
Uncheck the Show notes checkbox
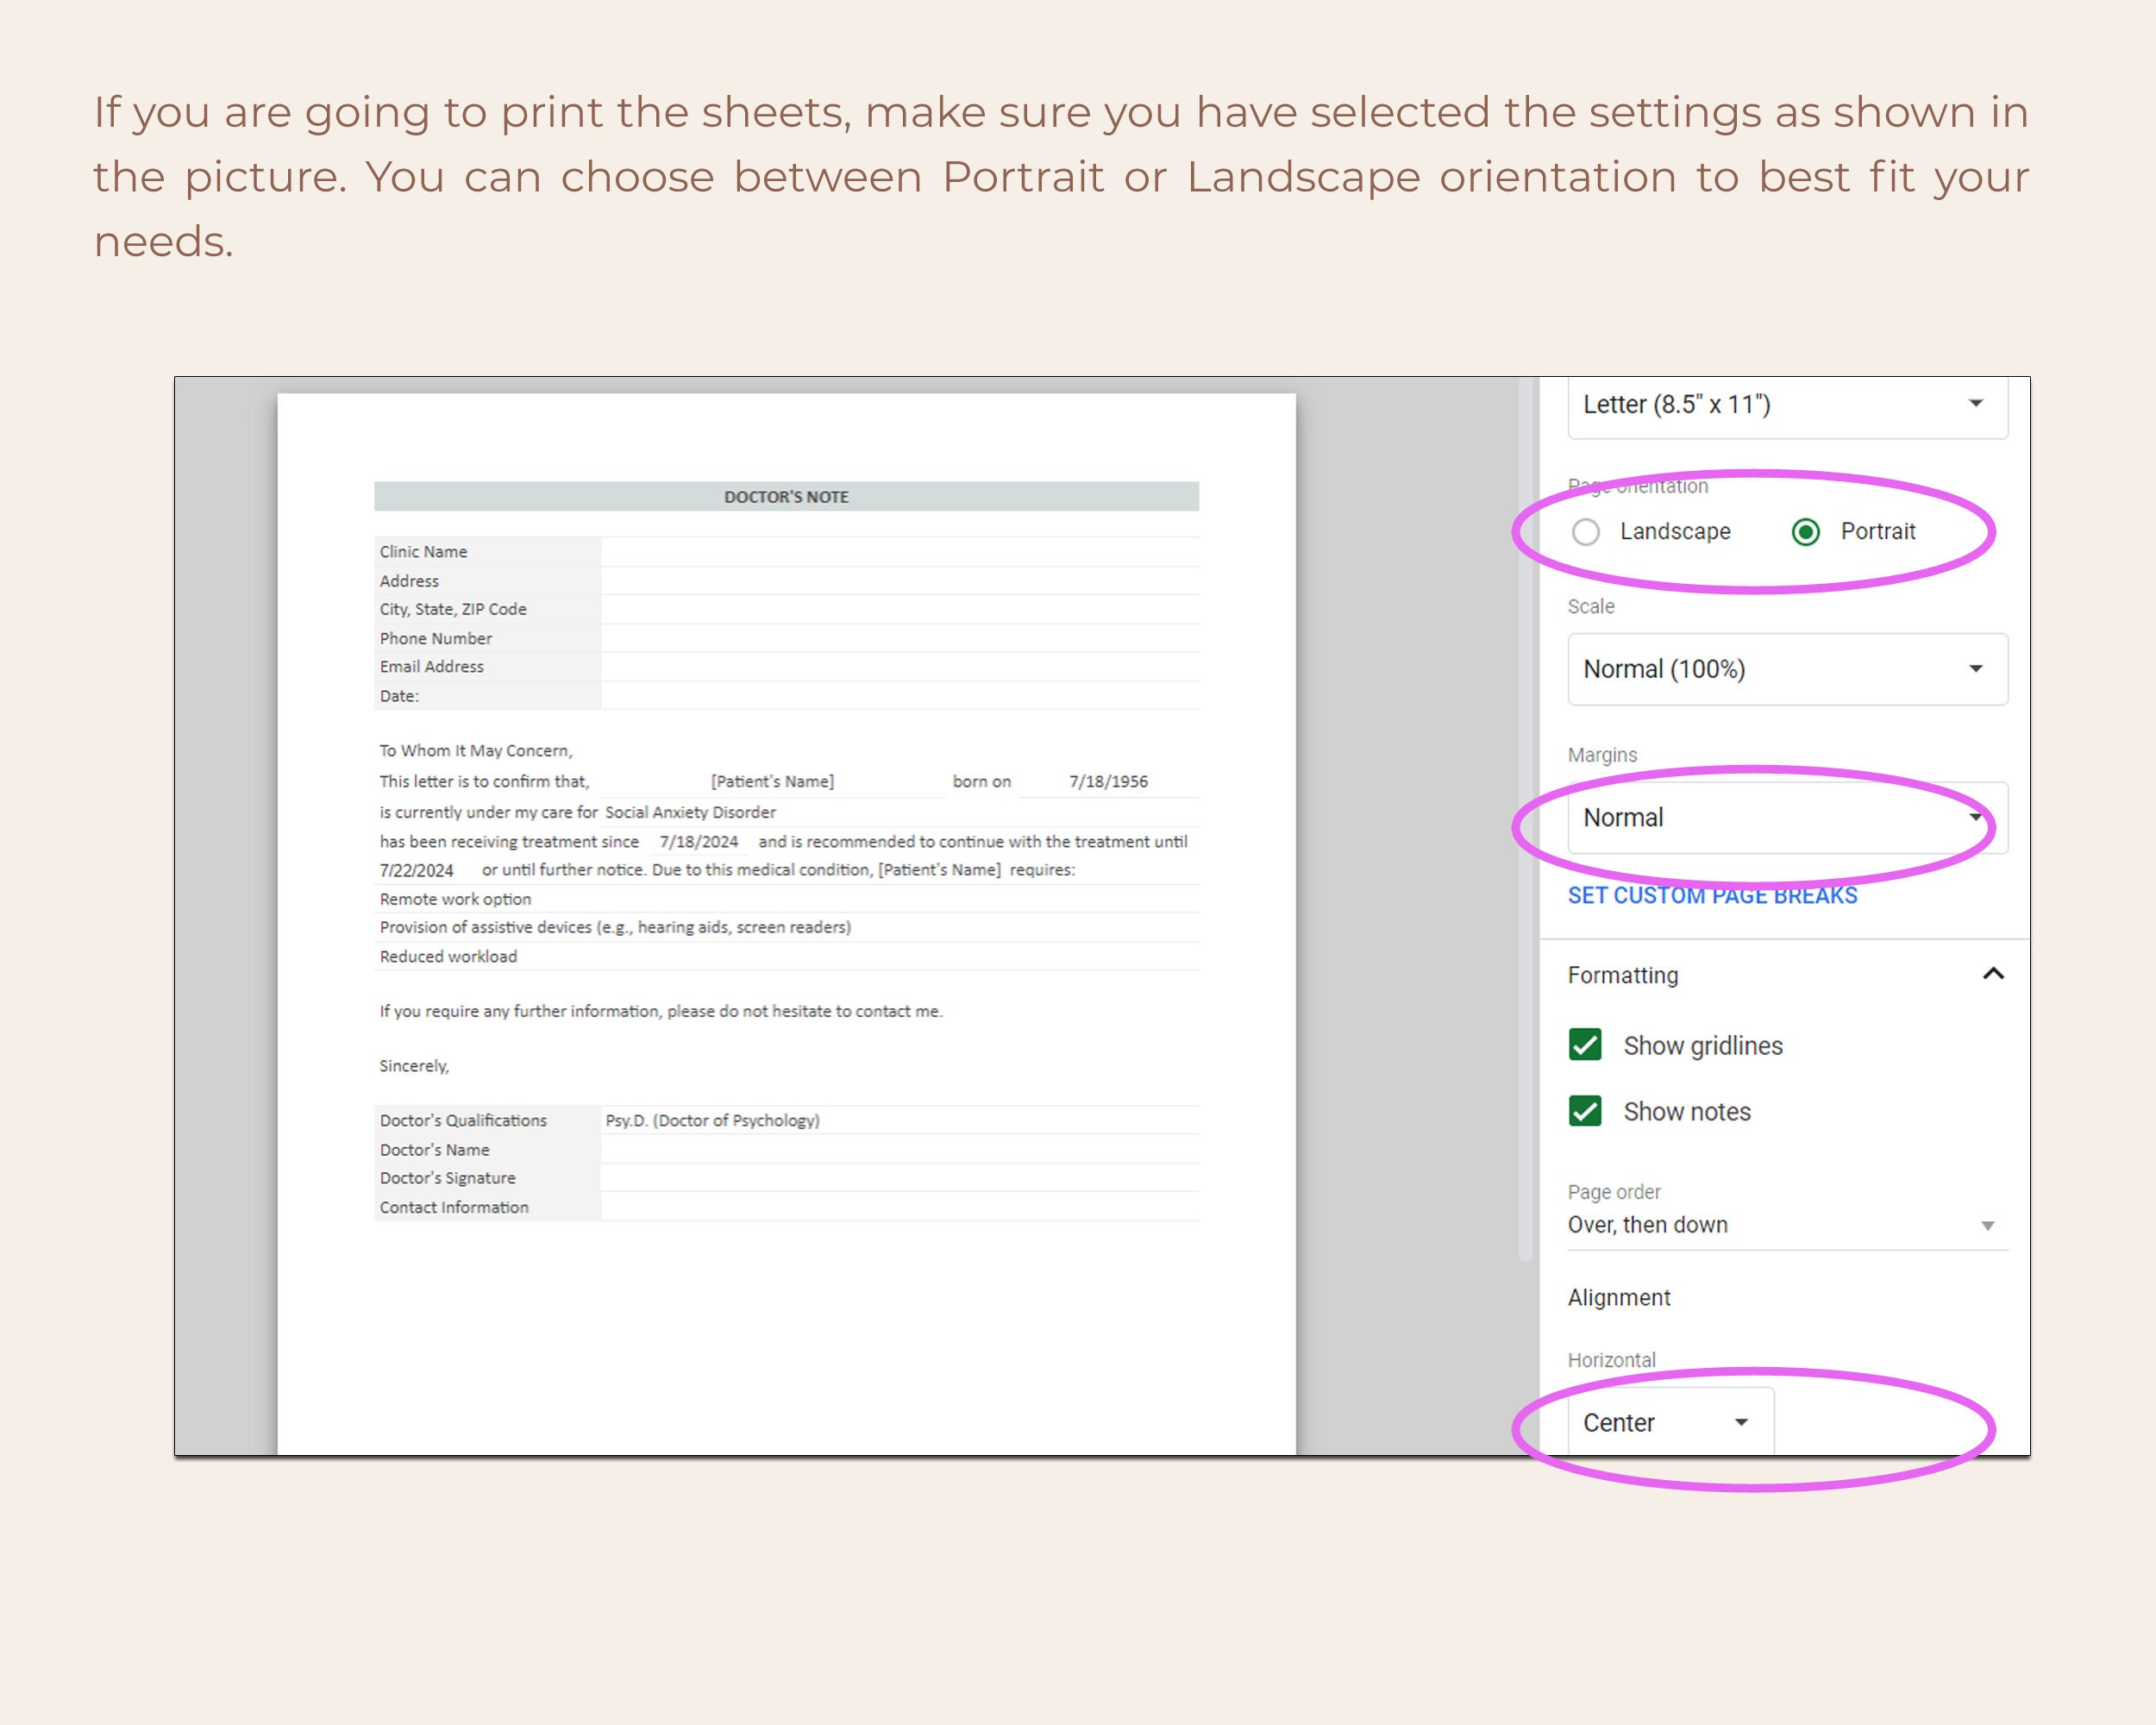pos(1585,1111)
